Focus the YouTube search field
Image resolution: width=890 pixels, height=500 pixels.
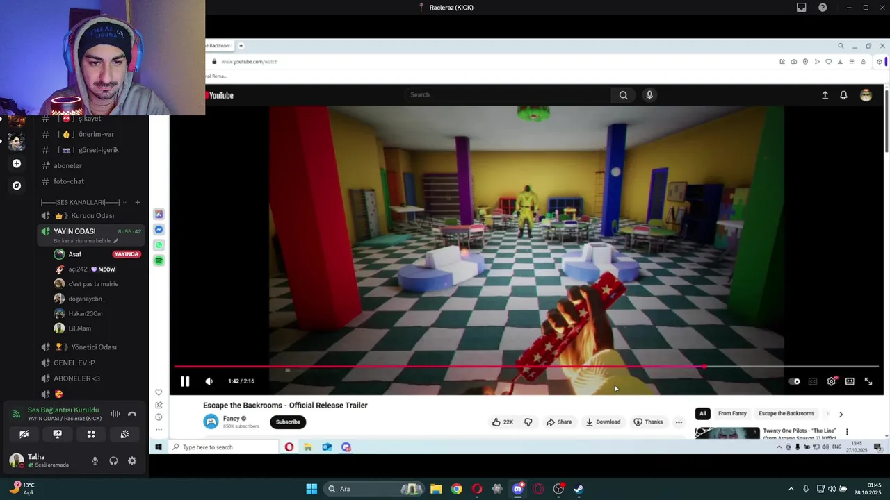pyautogui.click(x=508, y=95)
